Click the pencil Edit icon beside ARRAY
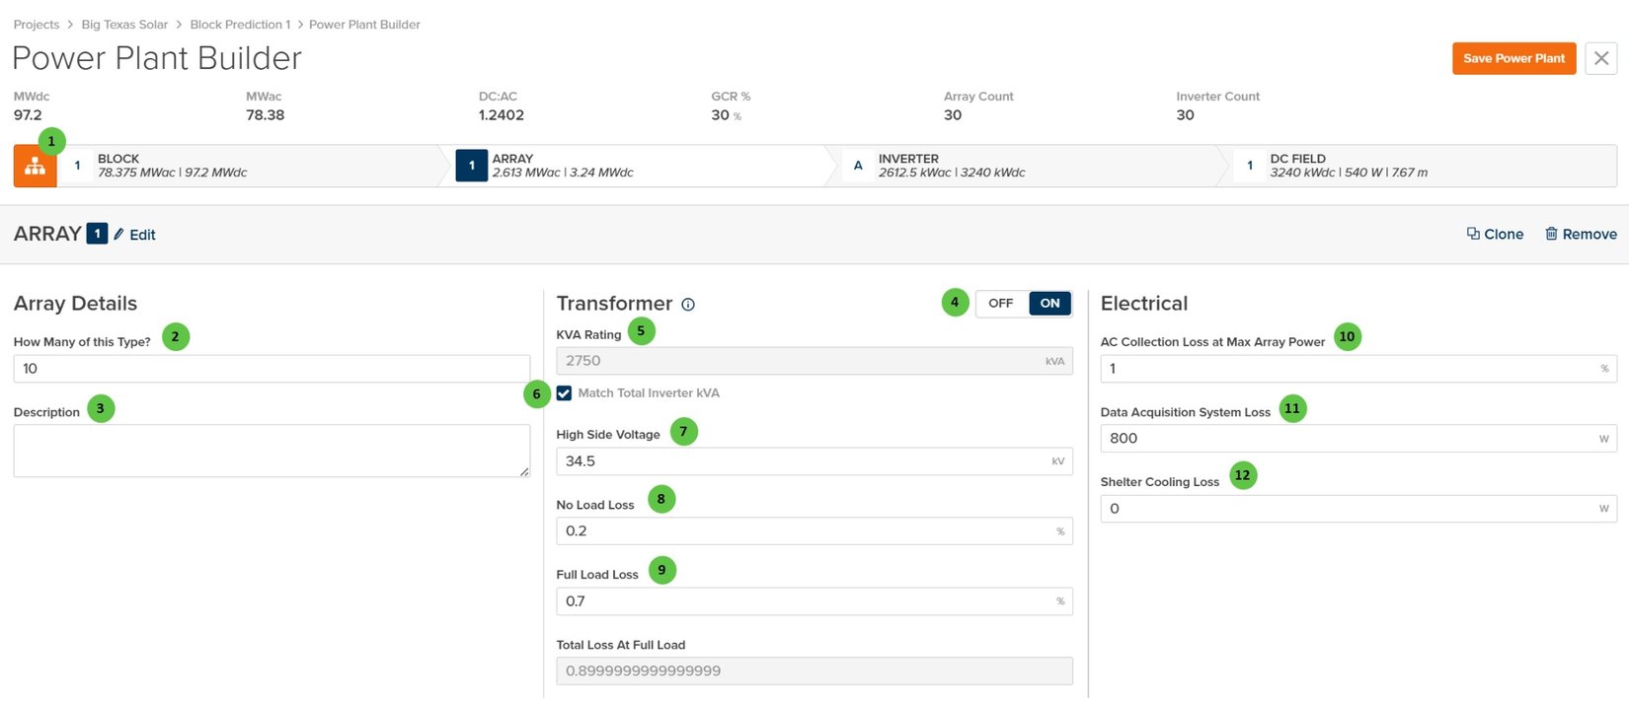Image resolution: width=1629 pixels, height=703 pixels. pyautogui.click(x=119, y=235)
